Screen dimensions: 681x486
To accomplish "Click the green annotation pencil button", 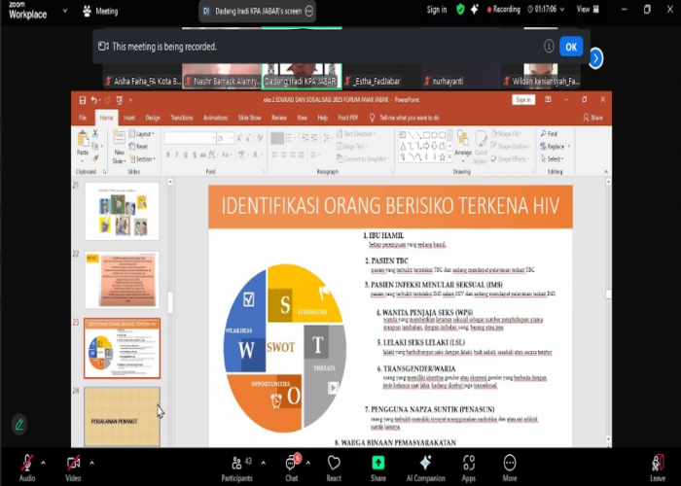I will click(19, 424).
